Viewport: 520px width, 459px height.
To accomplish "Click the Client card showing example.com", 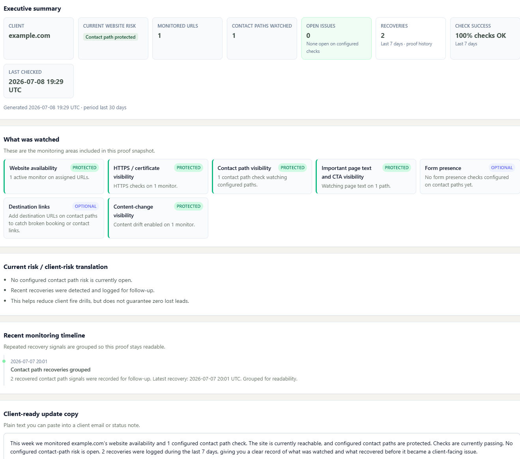I will [x=39, y=38].
